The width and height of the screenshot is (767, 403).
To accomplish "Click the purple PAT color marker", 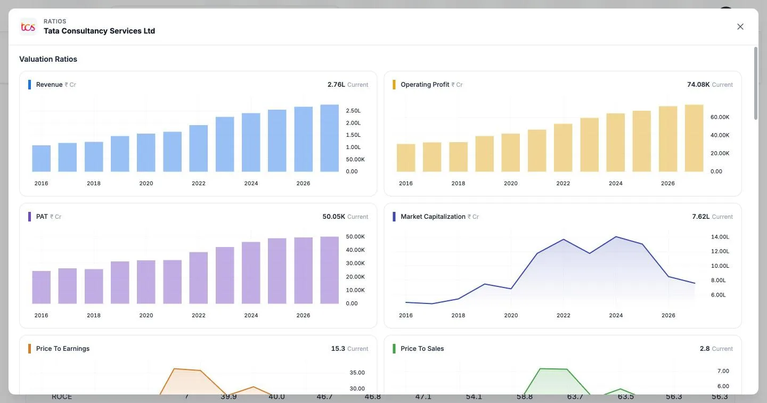I will (x=30, y=217).
